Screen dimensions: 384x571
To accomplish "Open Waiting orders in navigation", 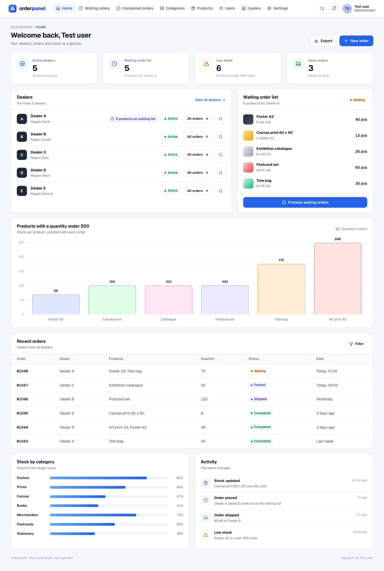I will coord(94,9).
